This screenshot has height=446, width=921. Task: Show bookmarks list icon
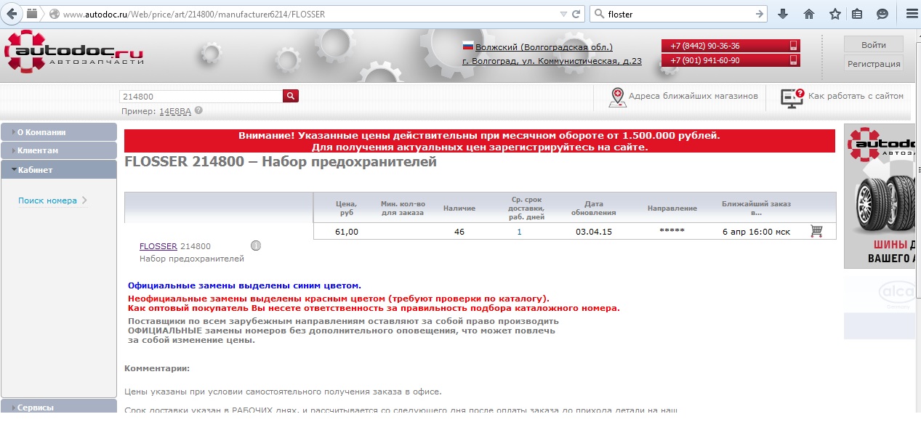pyautogui.click(x=857, y=14)
